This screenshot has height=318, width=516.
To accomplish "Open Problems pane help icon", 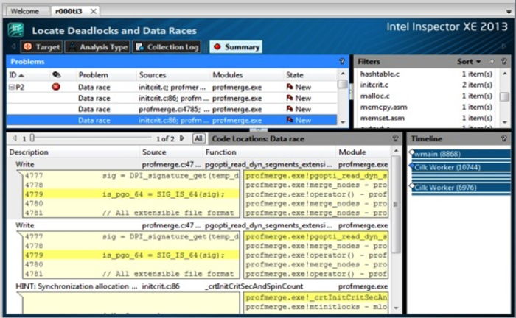I will pos(342,61).
